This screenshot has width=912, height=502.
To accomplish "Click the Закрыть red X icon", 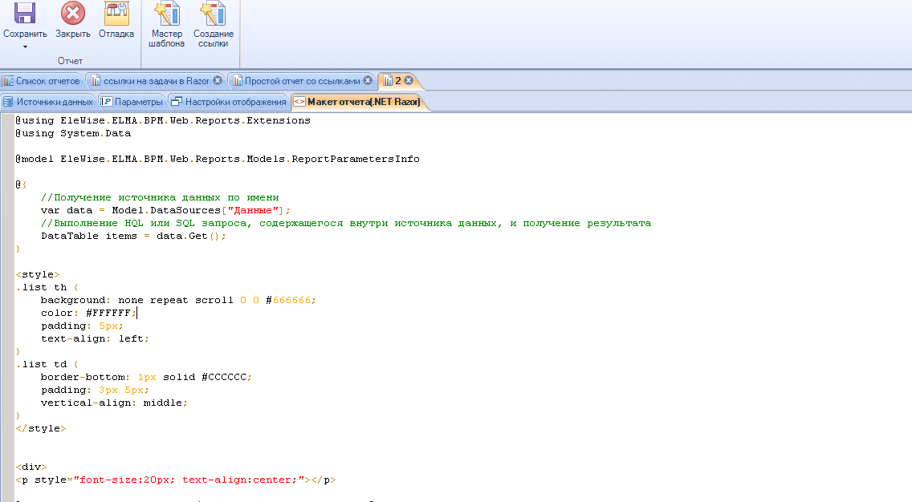I will 73,14.
